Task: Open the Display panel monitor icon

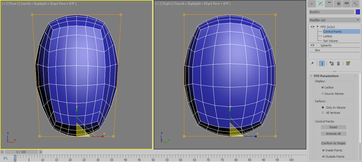Action: coord(346,4)
